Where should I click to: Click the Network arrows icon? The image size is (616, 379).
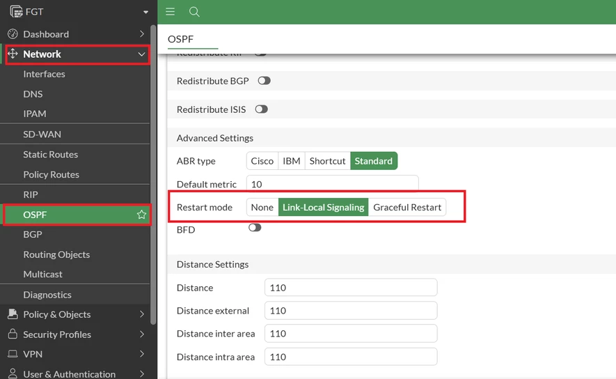[x=13, y=54]
